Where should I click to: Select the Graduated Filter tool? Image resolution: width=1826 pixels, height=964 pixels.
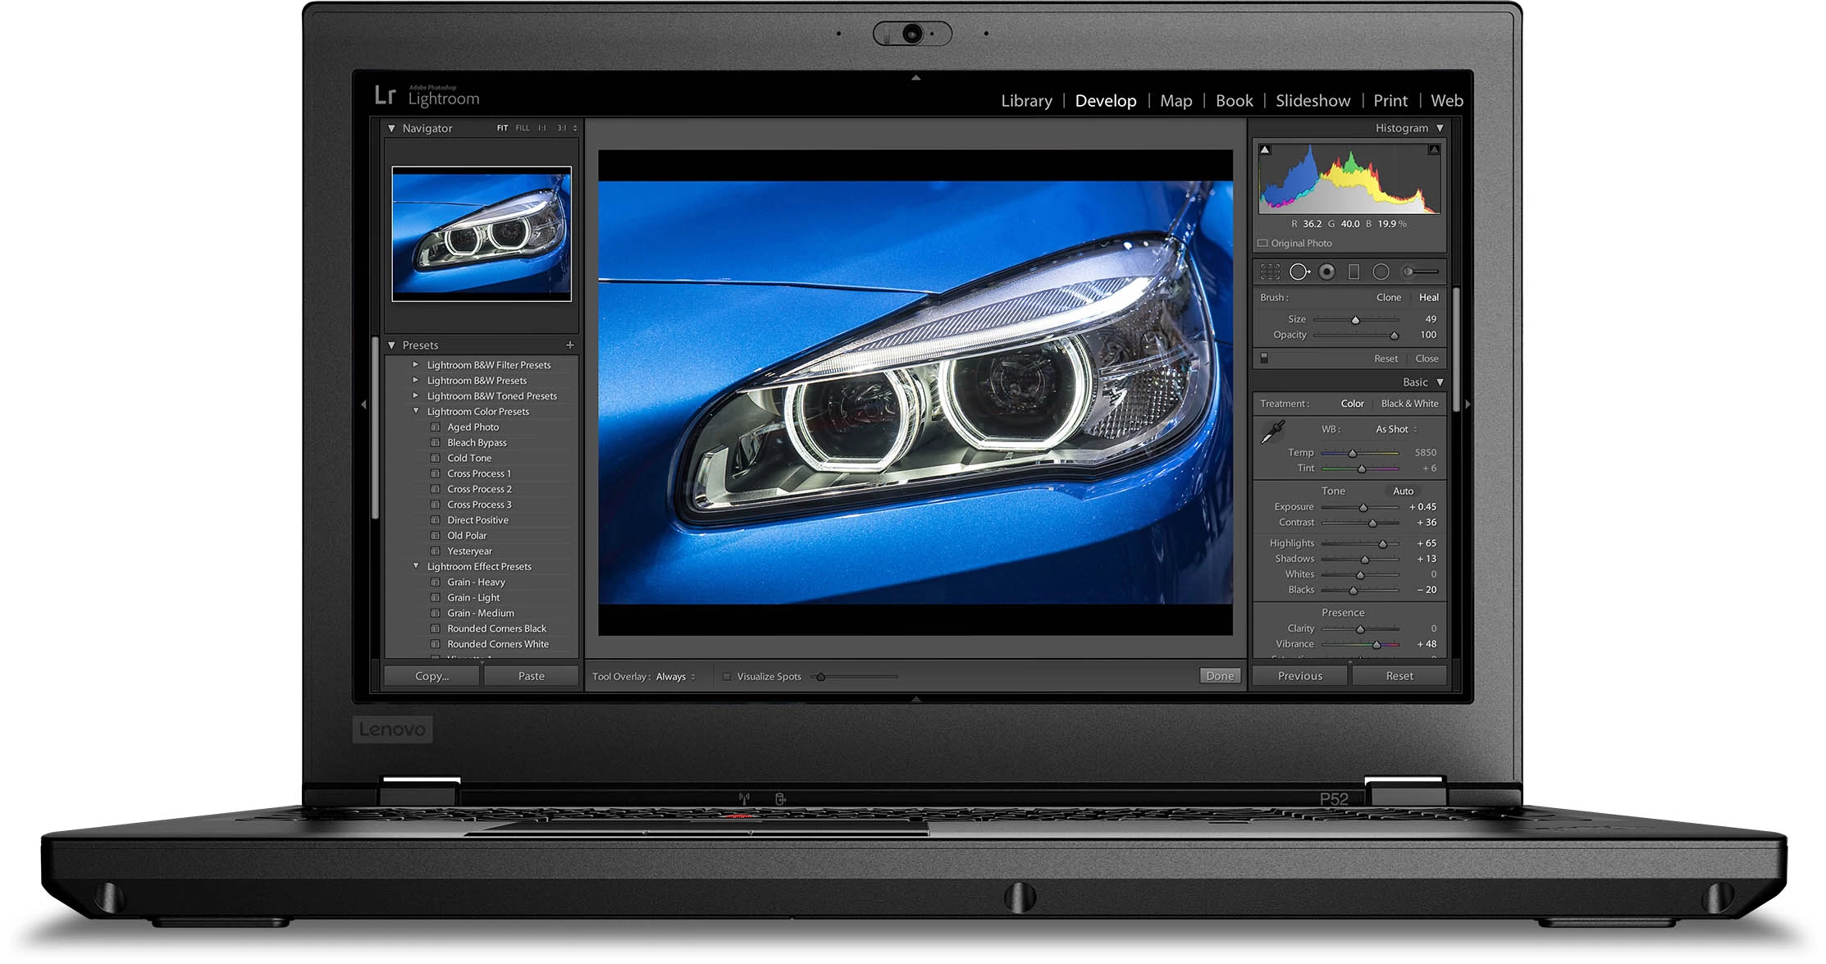point(1354,272)
